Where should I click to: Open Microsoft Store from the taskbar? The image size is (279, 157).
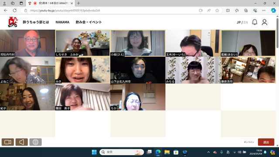point(176,152)
